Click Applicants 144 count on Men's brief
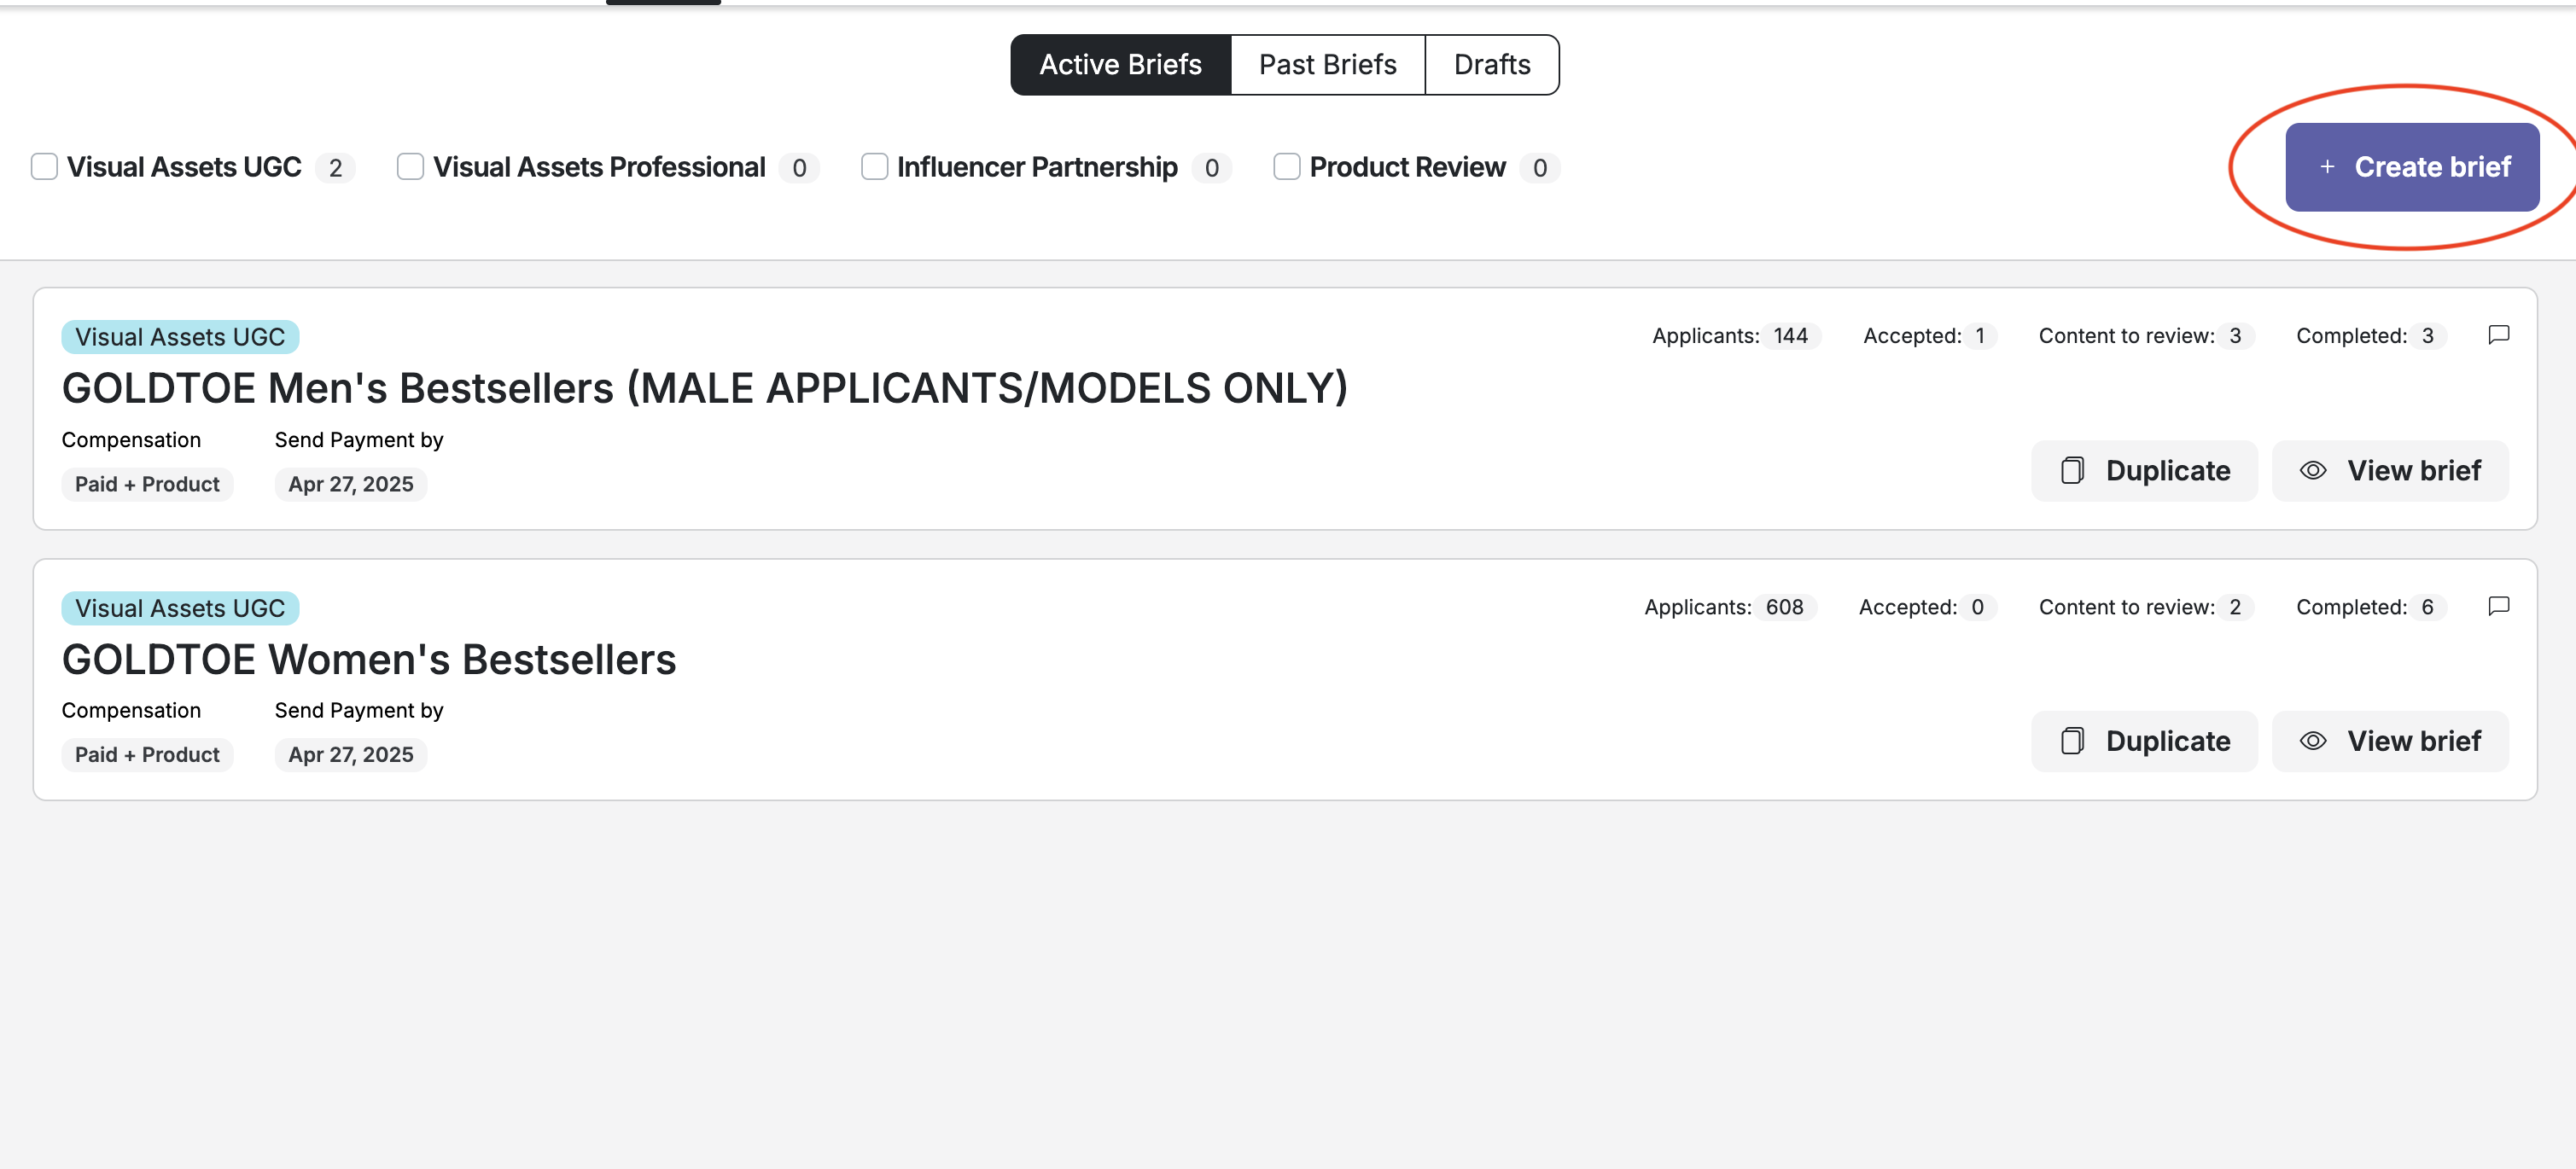Viewport: 2576px width, 1169px height. pos(1790,336)
